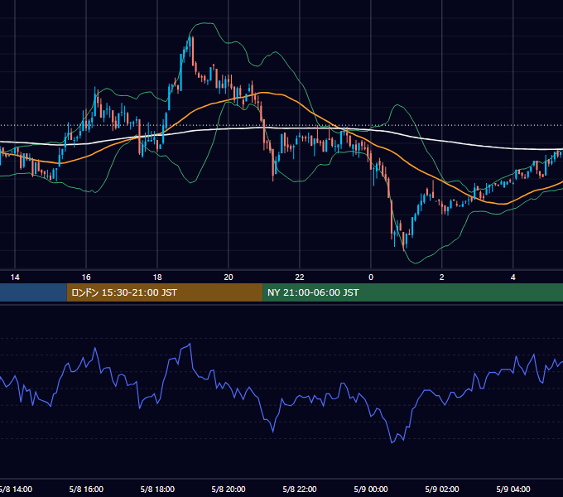Viewport: 563px width, 497px height.
Task: Click the '22' hour label on price chart axis
Action: coord(300,277)
